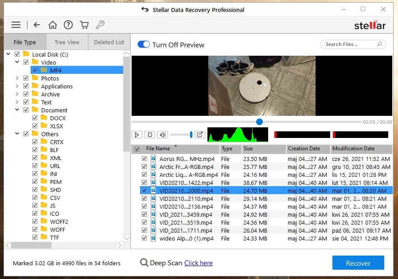Screen dimensions: 398x279
Task: Click file icon of VID_2021...1711.mp4
Action: pyautogui.click(x=153, y=230)
